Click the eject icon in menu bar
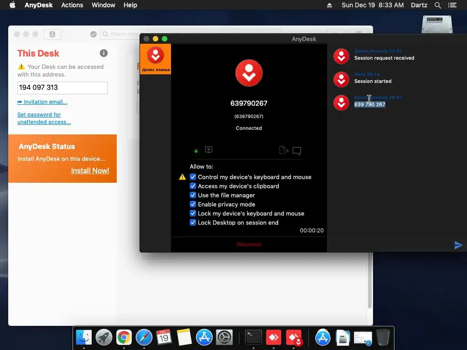This screenshot has height=350, width=467. (x=329, y=5)
